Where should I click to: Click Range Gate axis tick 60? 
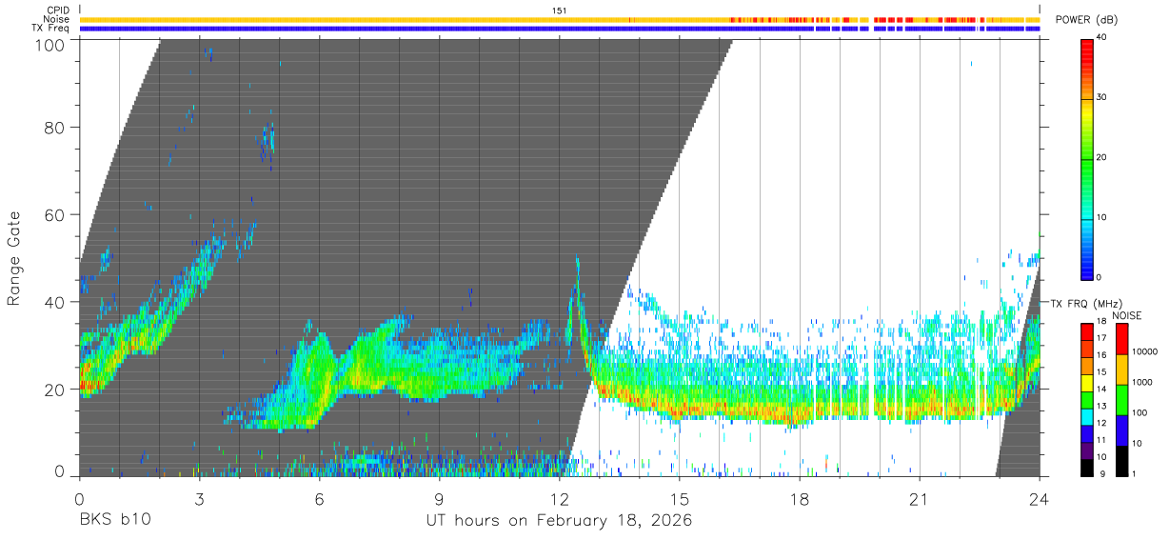[55, 215]
